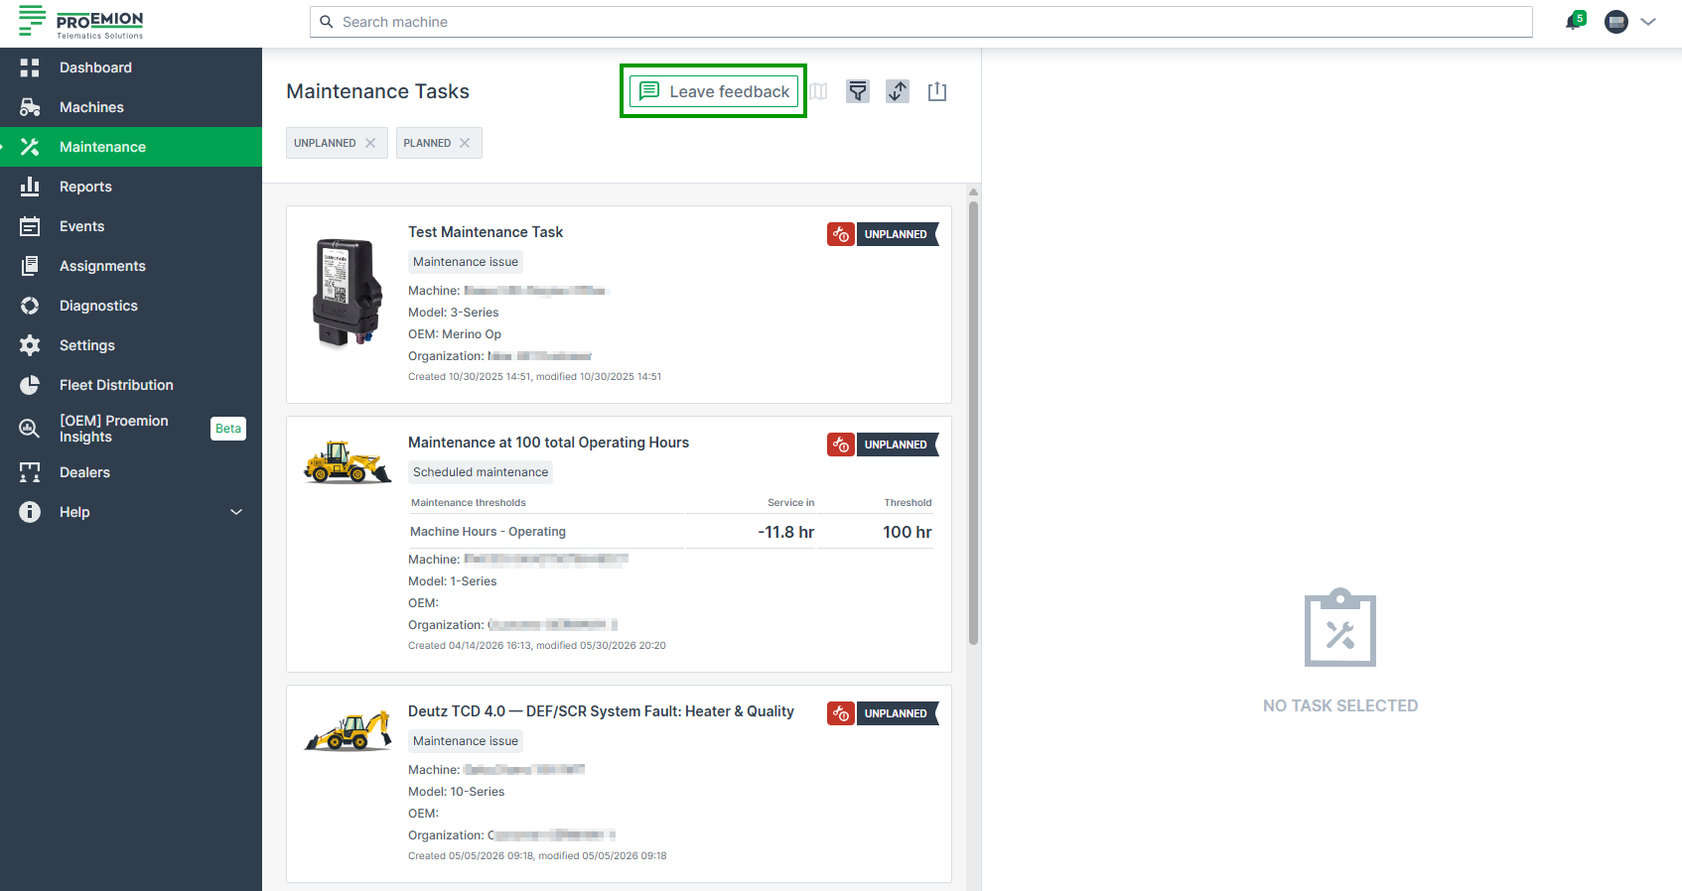This screenshot has height=891, width=1682.
Task: Open the account dropdown arrow
Action: [1649, 22]
